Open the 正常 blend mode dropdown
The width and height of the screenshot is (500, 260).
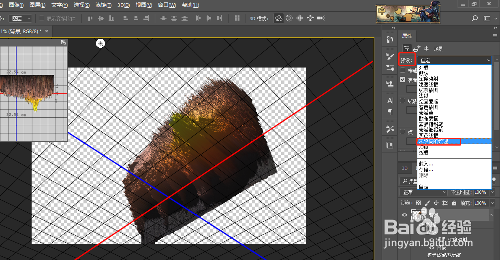click(x=423, y=192)
